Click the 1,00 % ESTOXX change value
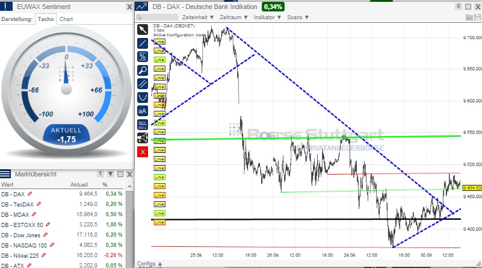Image resolution: width=482 pixels, height=268 pixels. 114,224
